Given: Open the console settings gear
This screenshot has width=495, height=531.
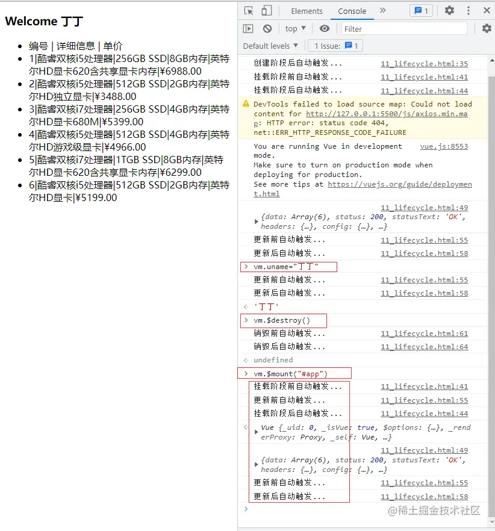Looking at the screenshot, I should pyautogui.click(x=487, y=28).
